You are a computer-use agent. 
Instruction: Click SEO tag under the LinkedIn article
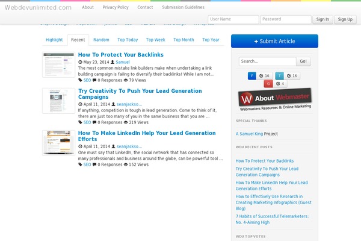click(87, 164)
